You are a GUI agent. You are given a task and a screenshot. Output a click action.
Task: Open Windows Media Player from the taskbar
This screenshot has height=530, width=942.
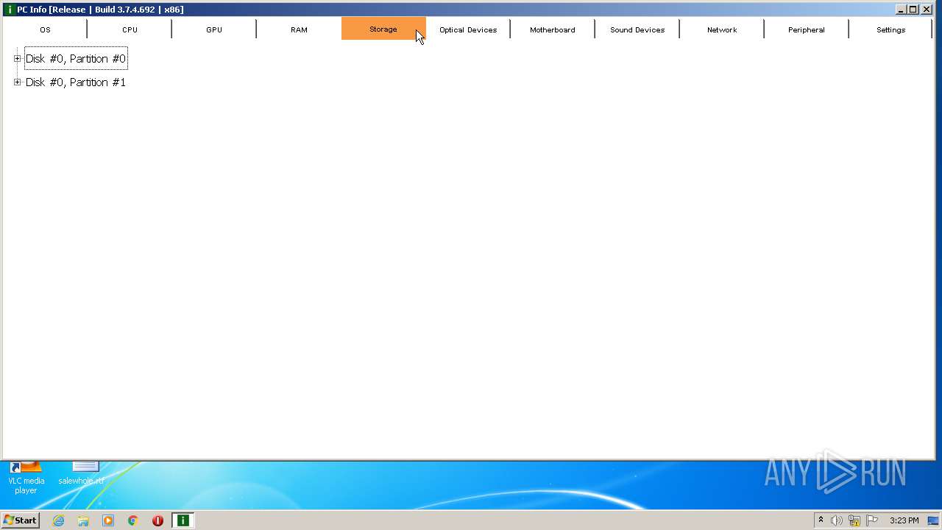pyautogui.click(x=108, y=520)
